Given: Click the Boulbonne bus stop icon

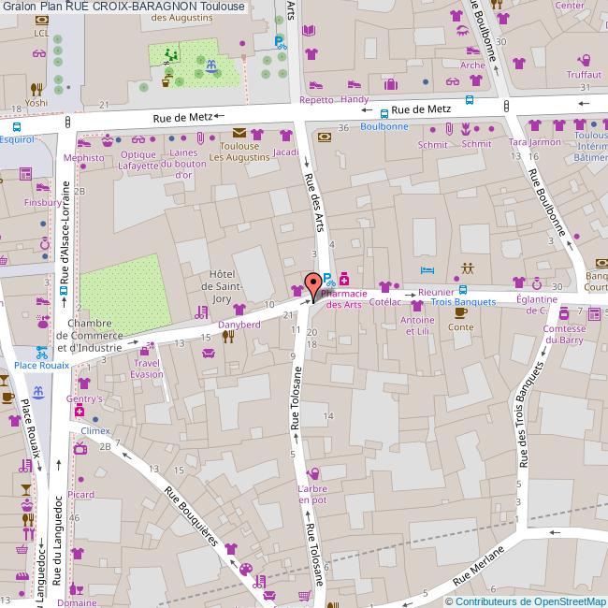Looking at the screenshot, I should pos(384,113).
